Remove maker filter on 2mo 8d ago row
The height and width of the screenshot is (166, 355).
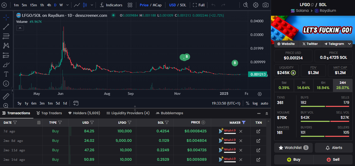tap(241, 141)
